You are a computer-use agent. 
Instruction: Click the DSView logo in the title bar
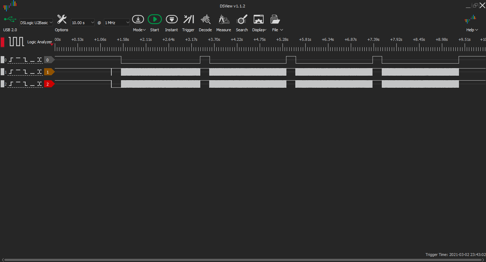[x=10, y=6]
